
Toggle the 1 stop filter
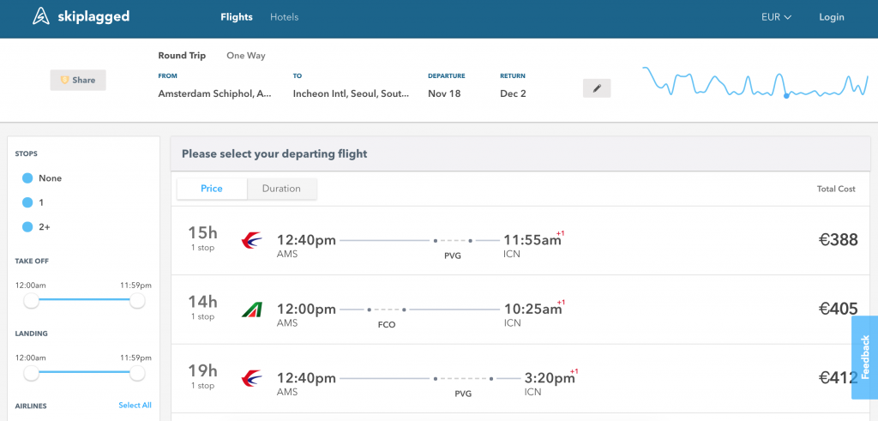pos(27,202)
